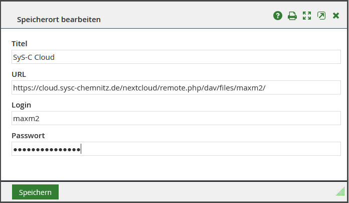
Task: Expand the dialog to fullscreen
Action: pyautogui.click(x=307, y=16)
